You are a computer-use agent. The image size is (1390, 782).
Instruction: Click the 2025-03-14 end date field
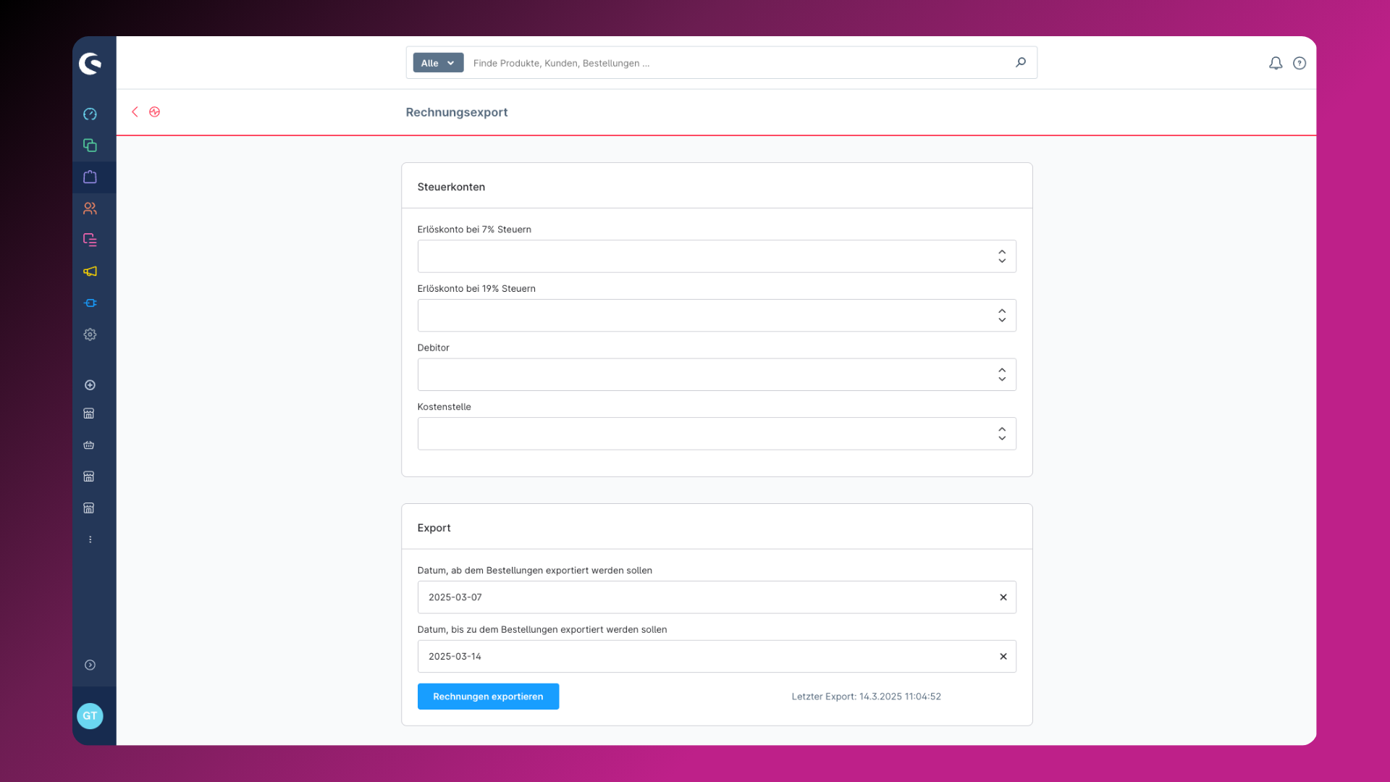pos(702,657)
